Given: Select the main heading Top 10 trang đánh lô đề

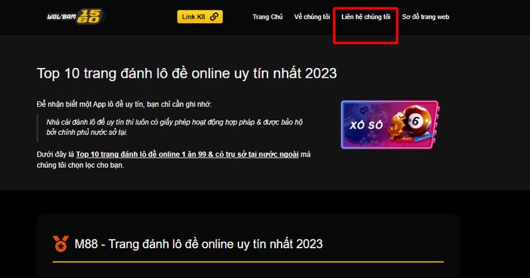Looking at the screenshot, I should 187,73.
